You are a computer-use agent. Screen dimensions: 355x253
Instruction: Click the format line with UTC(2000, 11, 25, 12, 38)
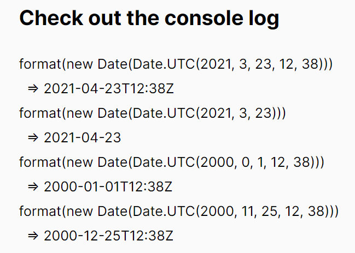pyautogui.click(x=179, y=212)
